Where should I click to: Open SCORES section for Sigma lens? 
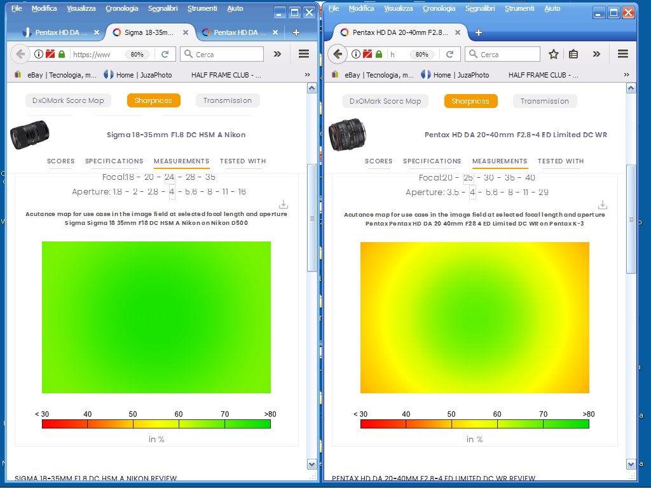point(60,161)
